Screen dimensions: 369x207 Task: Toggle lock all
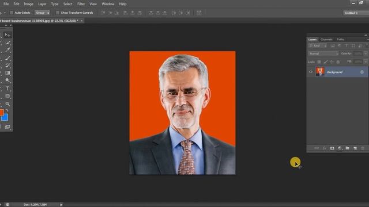338,62
